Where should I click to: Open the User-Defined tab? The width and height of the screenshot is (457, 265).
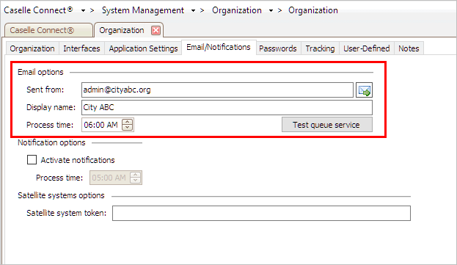pos(366,48)
